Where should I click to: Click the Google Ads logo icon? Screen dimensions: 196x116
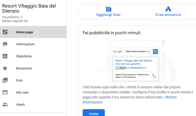click(168, 9)
